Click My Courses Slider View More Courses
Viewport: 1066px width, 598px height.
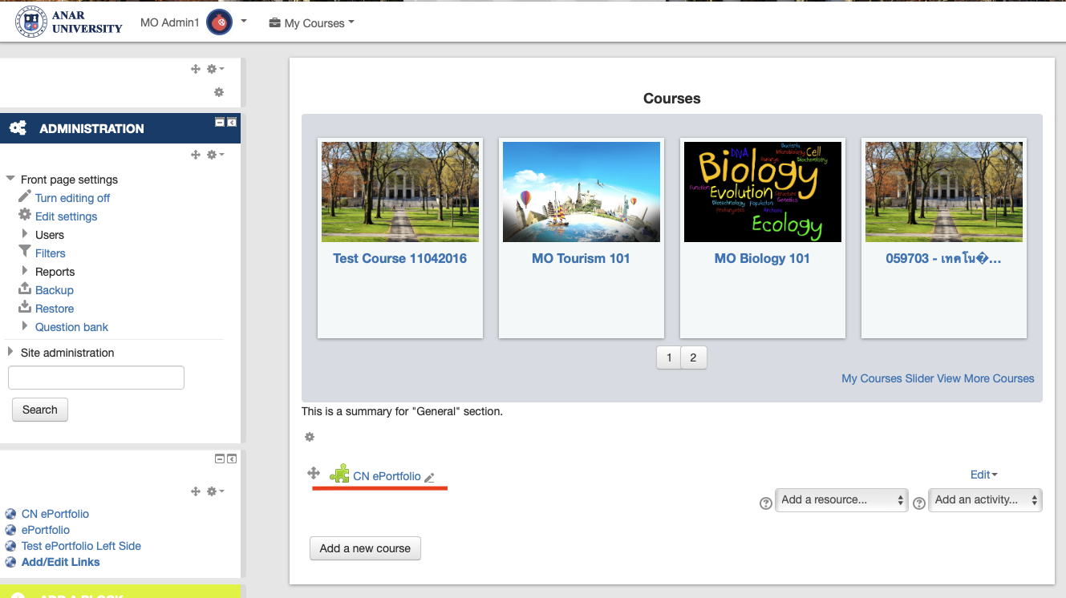point(938,378)
